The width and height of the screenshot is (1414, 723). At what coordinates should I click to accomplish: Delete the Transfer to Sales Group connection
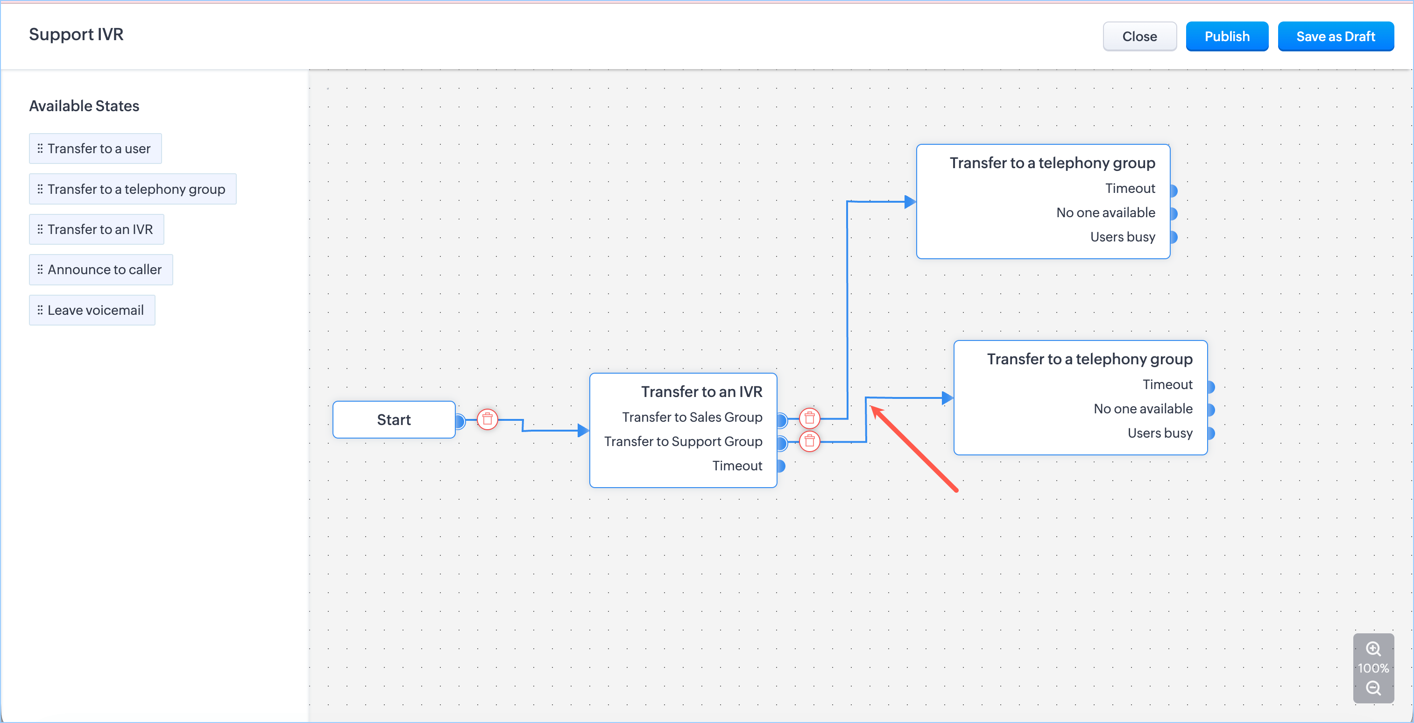coord(809,418)
